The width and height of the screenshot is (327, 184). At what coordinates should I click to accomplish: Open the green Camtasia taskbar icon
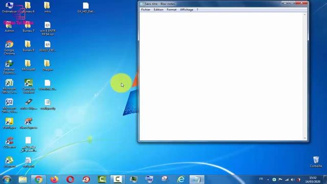click(x=102, y=179)
